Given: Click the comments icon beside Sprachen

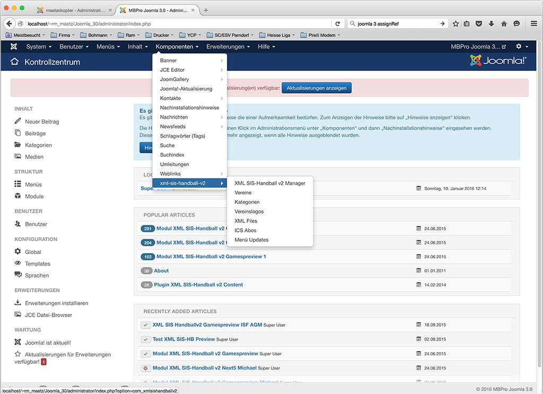Looking at the screenshot, I should tap(17, 275).
